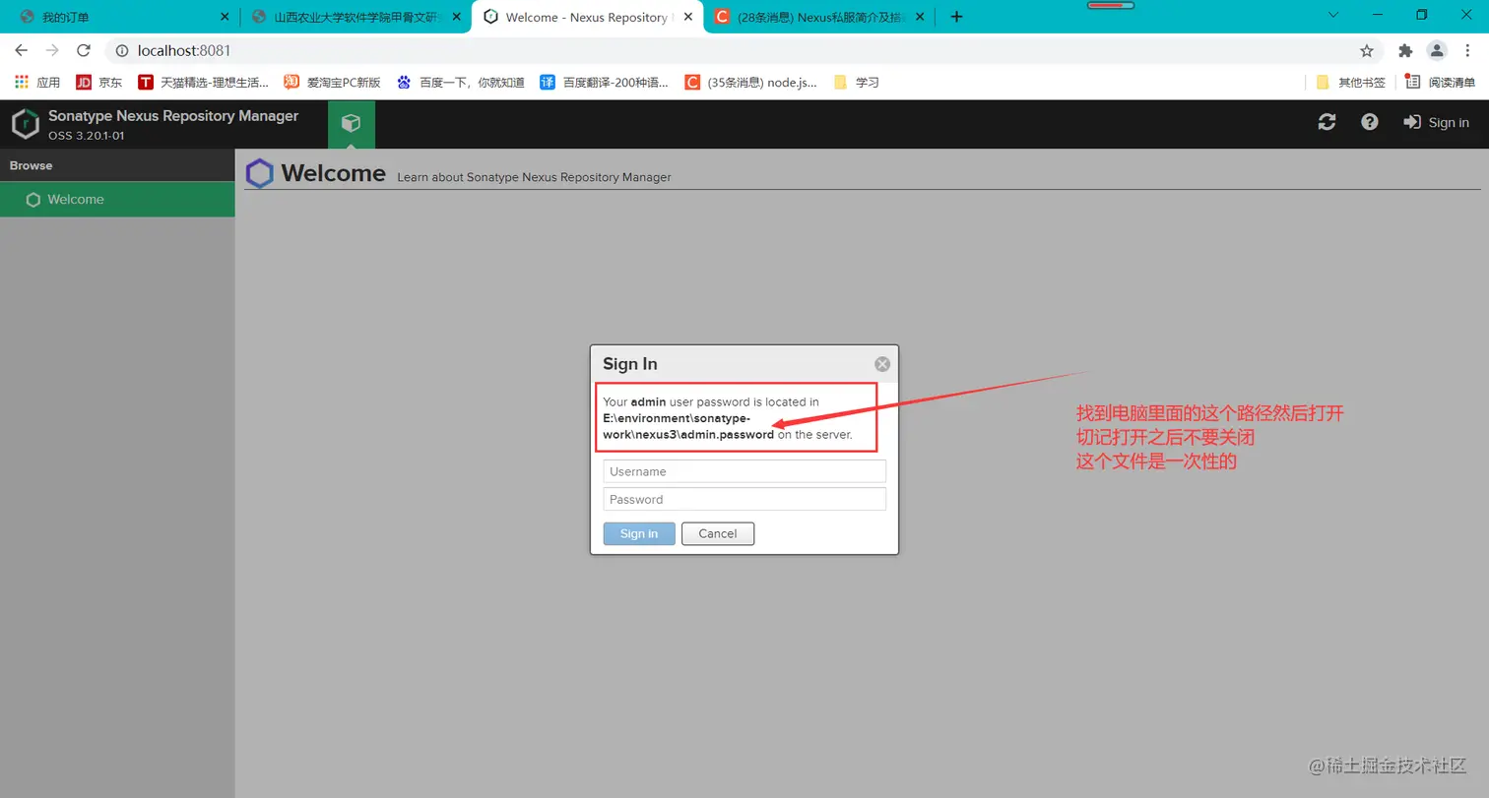Click the Welcome page heading
This screenshot has width=1489, height=798.
coord(333,173)
